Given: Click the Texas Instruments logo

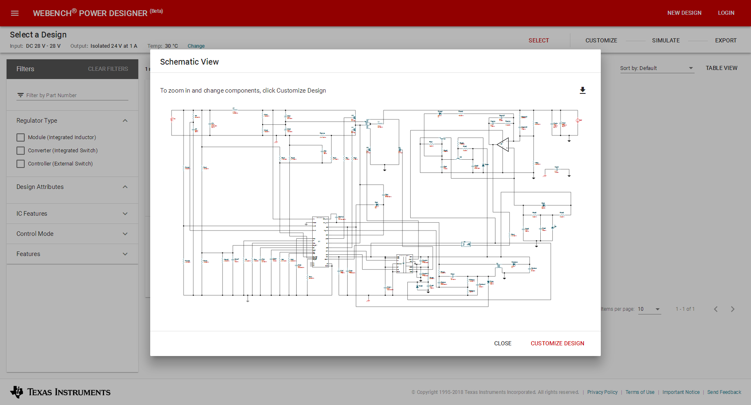Looking at the screenshot, I should [60, 392].
